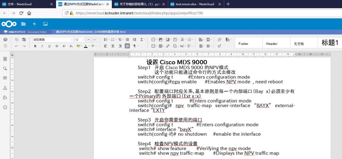Image resolution: width=342 pixels, height=159 pixels.
Task: Open Nextcloud Activity lightning icon
Action: click(34, 24)
